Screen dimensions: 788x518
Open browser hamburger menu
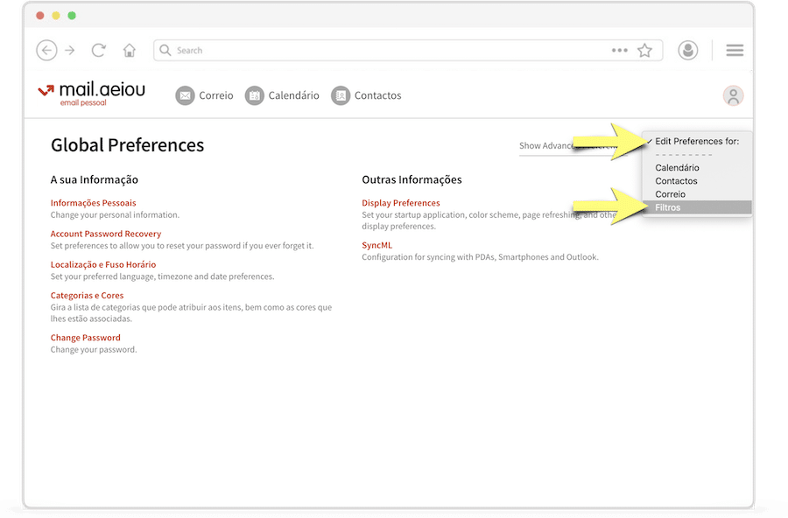click(735, 51)
